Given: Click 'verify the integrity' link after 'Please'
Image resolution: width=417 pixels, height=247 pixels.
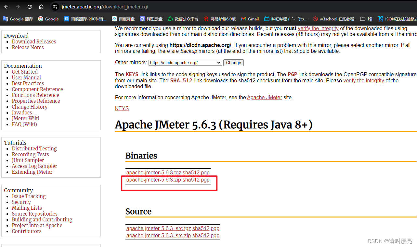Looking at the screenshot, I should (x=364, y=80).
